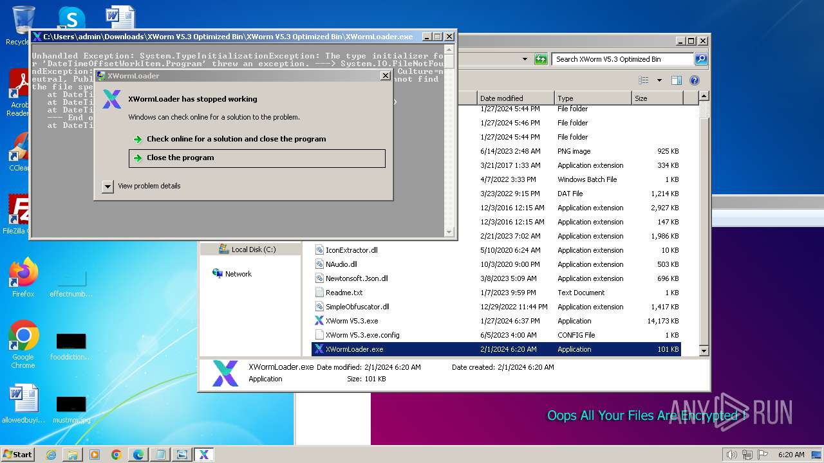Select NAudio.dll in the file list

click(x=341, y=264)
